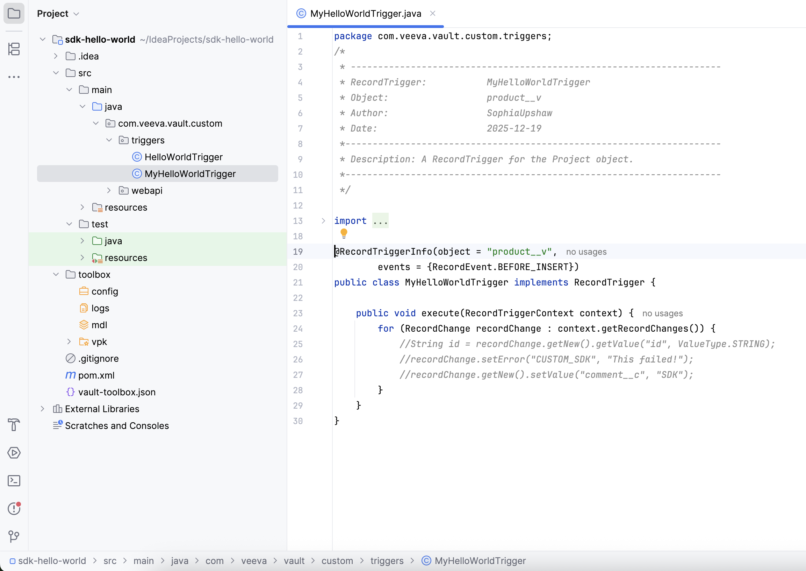Collapse the toolbox folder

tap(56, 274)
